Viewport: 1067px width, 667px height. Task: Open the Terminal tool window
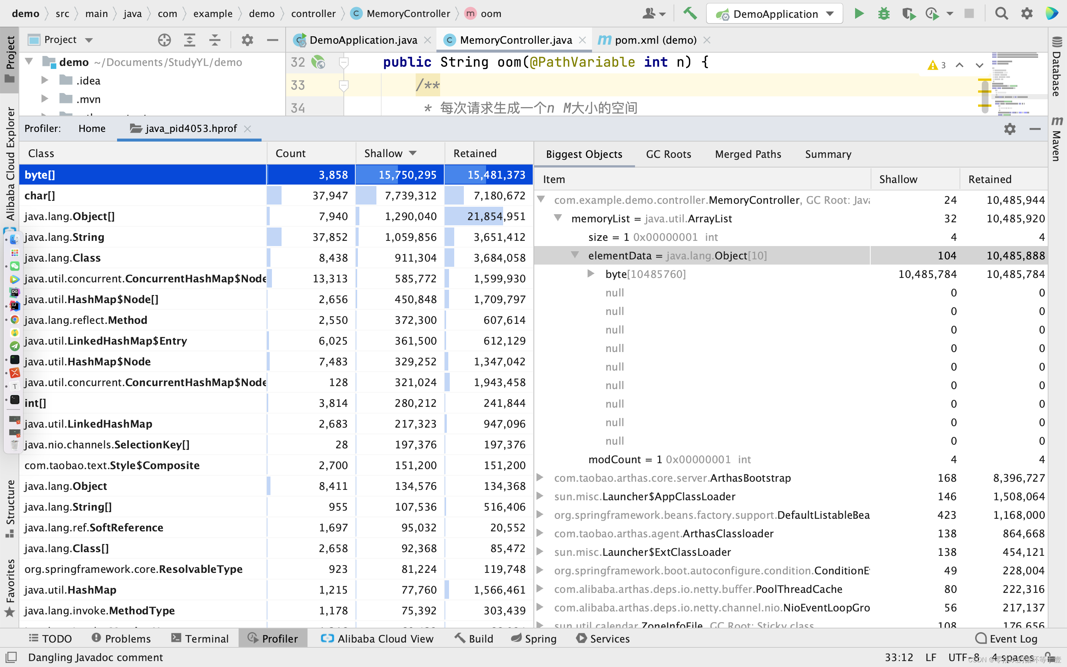click(200, 638)
